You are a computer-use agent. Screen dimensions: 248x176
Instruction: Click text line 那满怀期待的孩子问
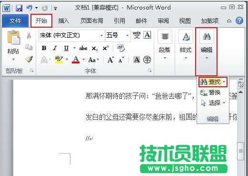click(116, 96)
